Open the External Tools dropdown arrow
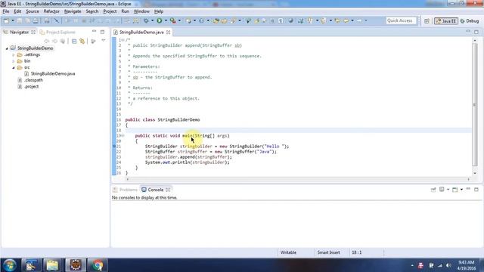The image size is (484, 272). click(x=179, y=20)
